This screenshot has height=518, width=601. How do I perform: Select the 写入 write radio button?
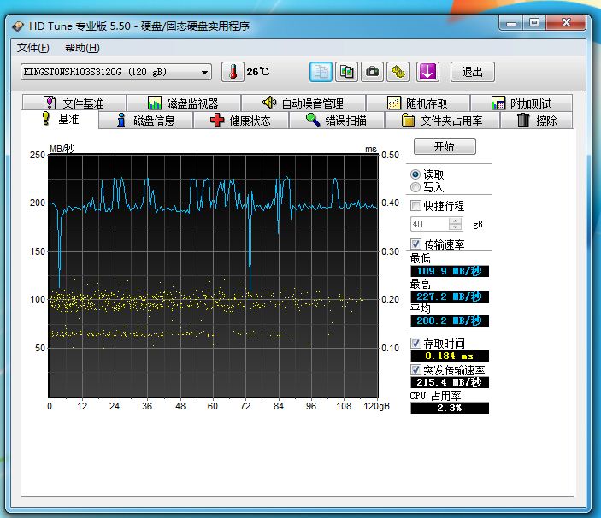[x=415, y=187]
